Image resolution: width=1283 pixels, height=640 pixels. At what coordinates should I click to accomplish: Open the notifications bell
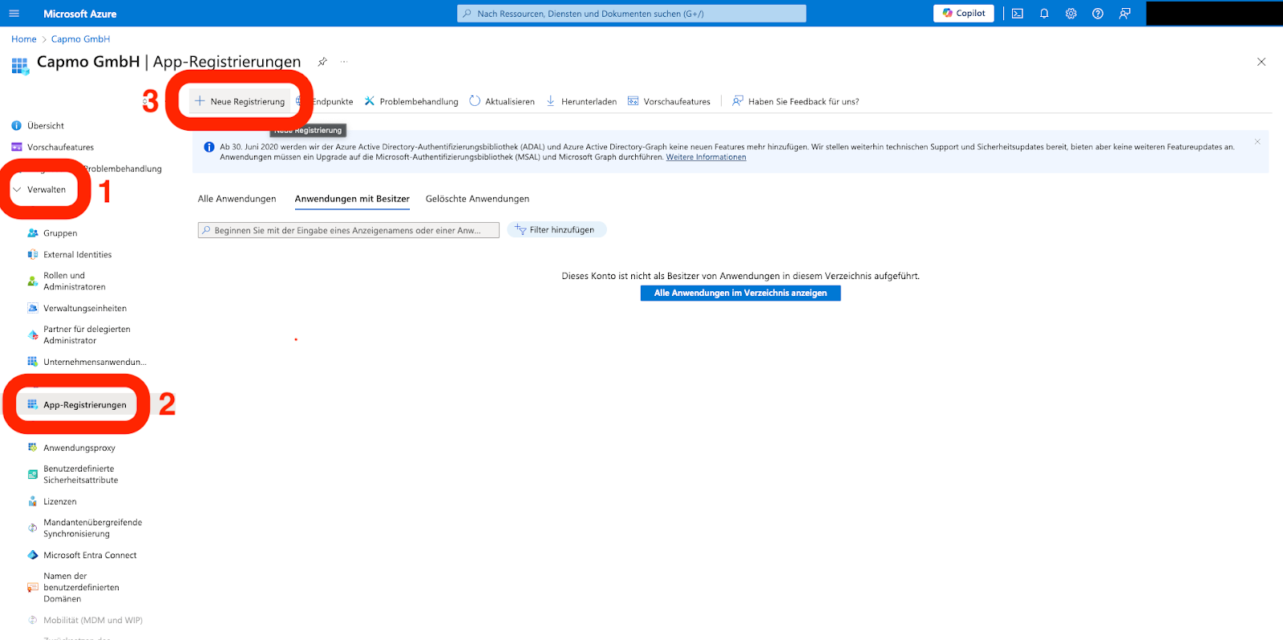(1044, 14)
